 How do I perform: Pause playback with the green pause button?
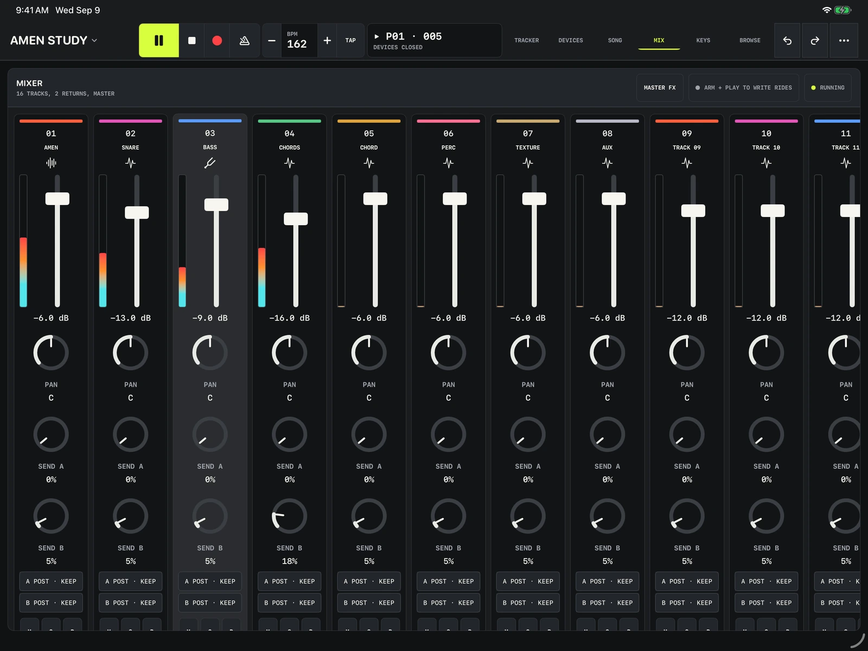(159, 40)
